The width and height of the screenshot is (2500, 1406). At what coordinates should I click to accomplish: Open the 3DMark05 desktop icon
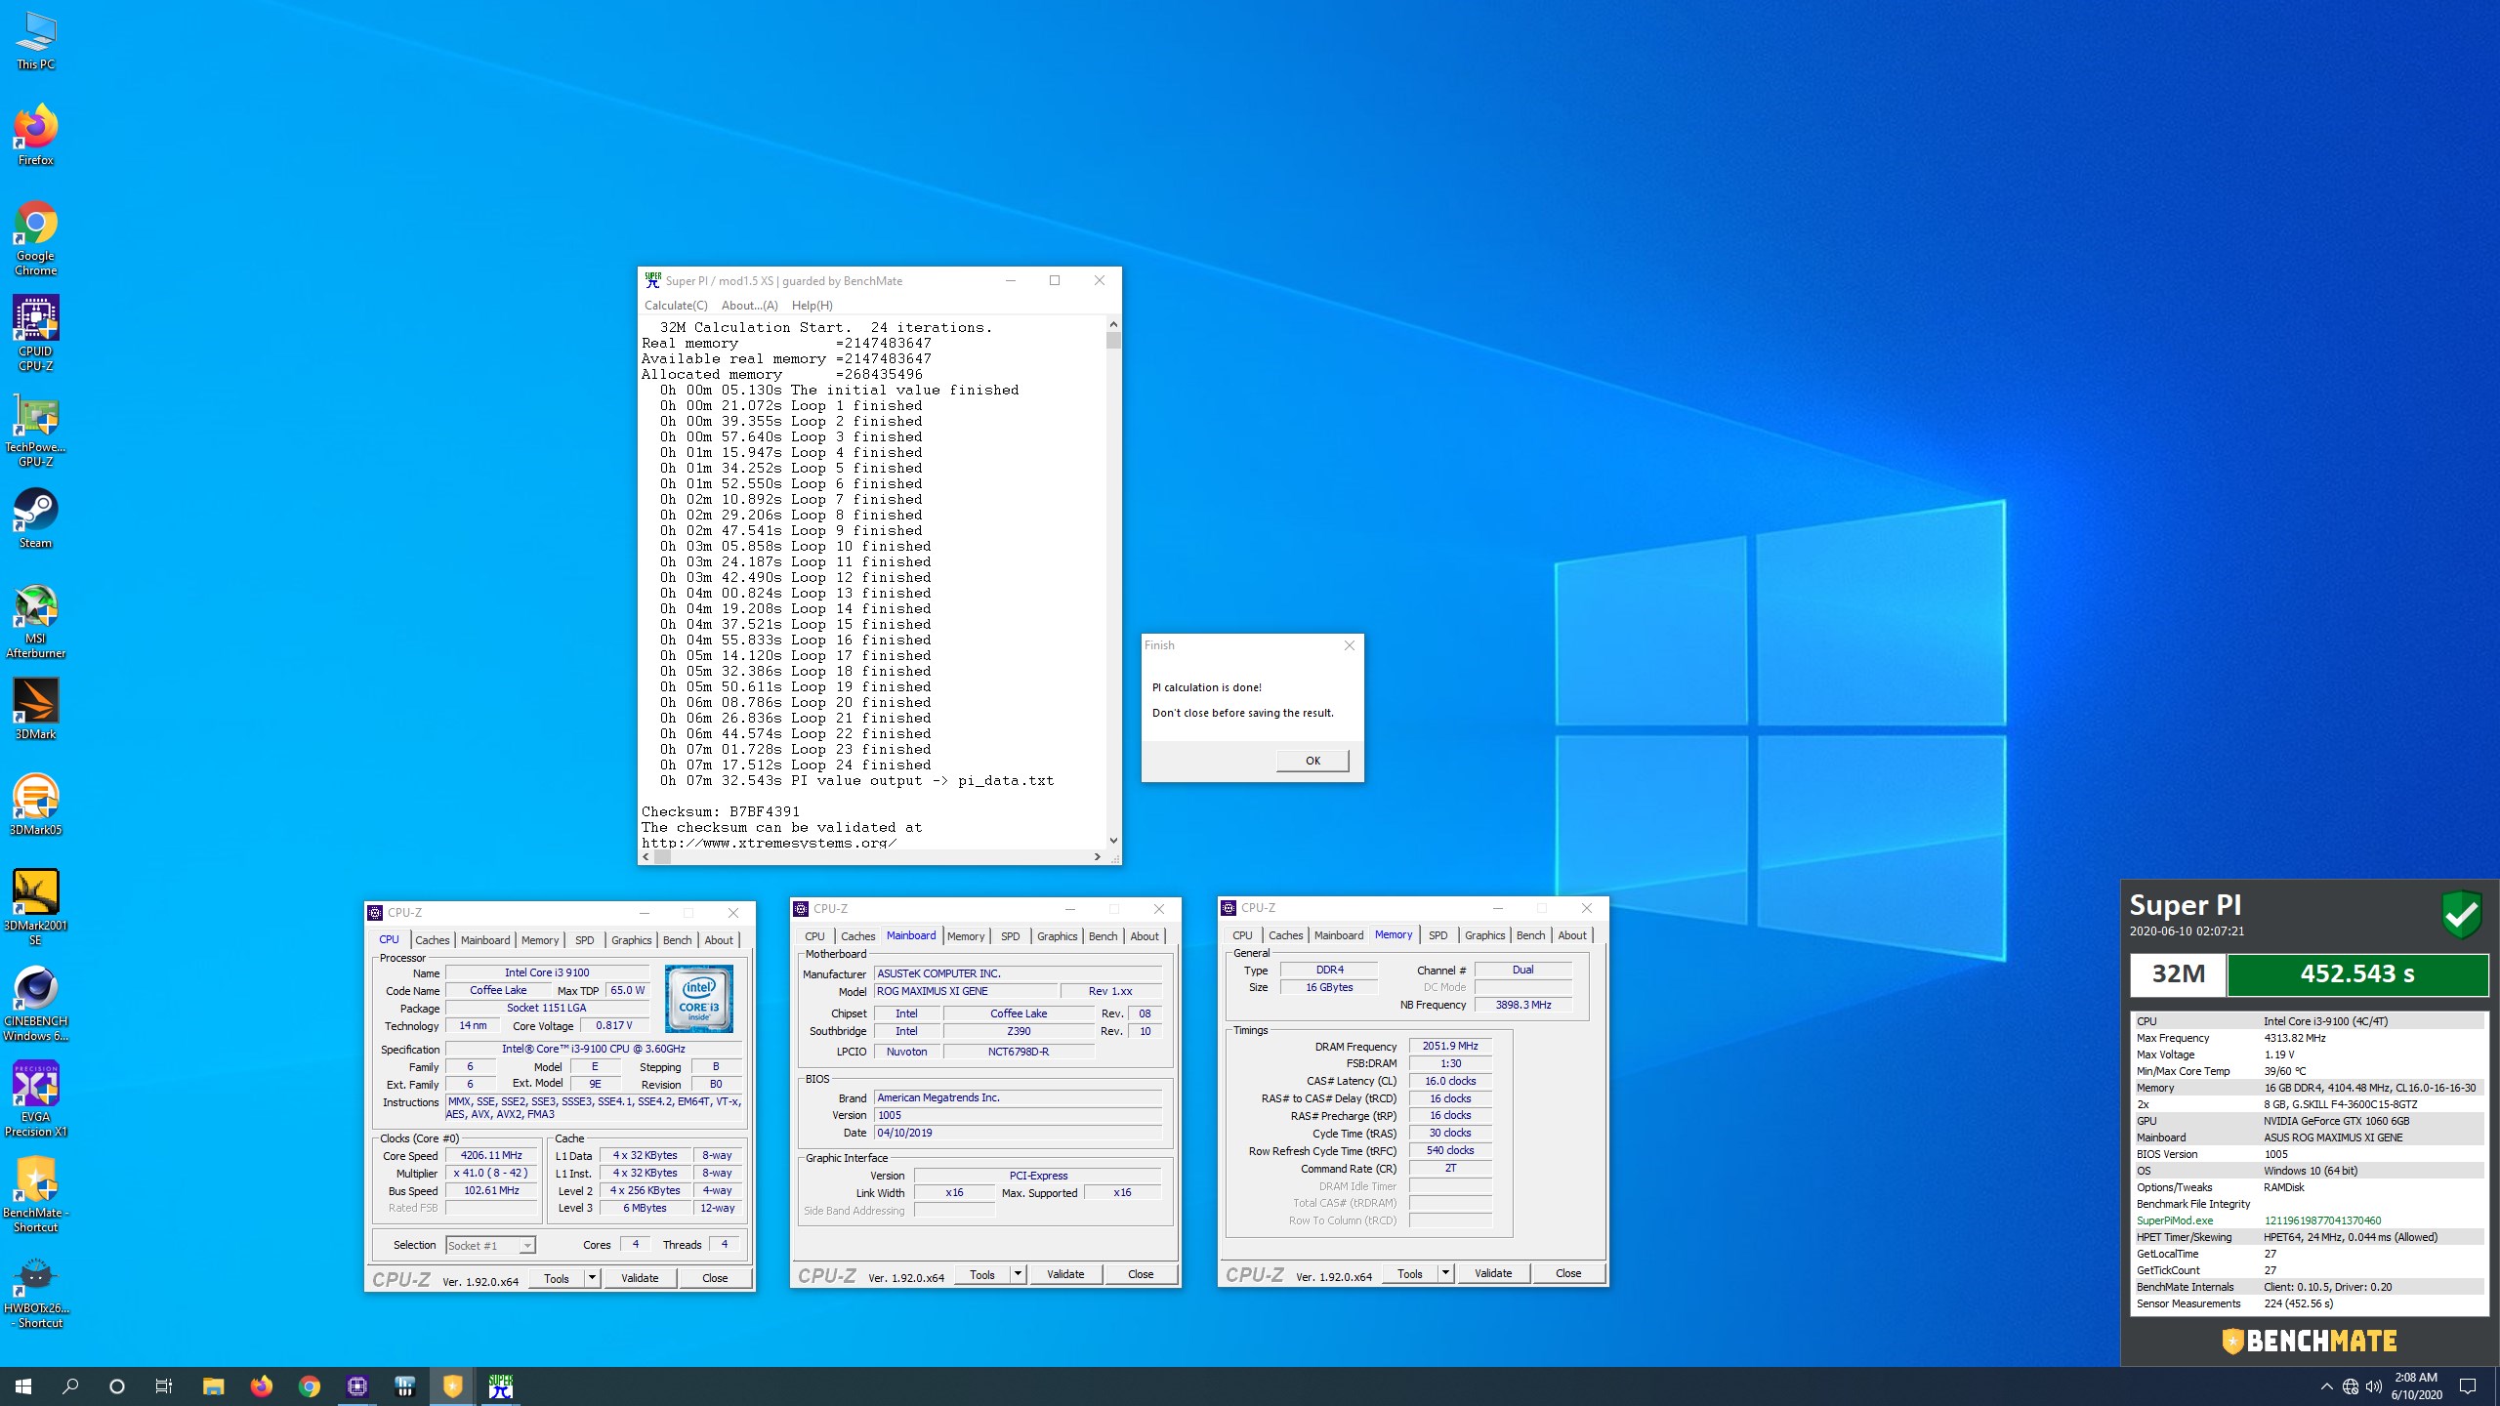[36, 806]
